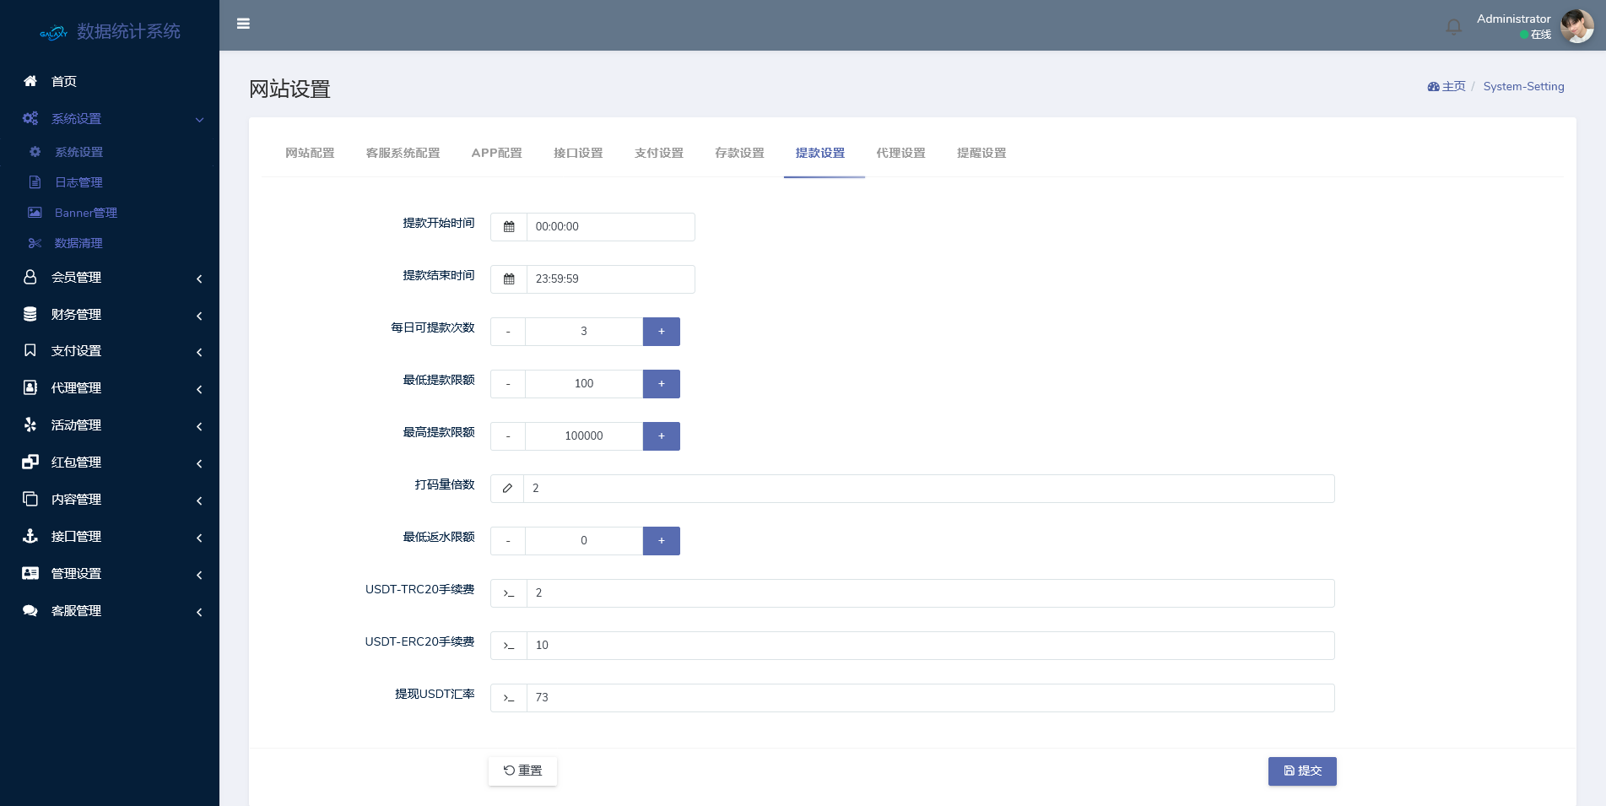Open the notification bell
The image size is (1606, 806).
[1453, 27]
